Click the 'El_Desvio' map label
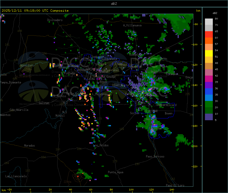 tap(59, 96)
